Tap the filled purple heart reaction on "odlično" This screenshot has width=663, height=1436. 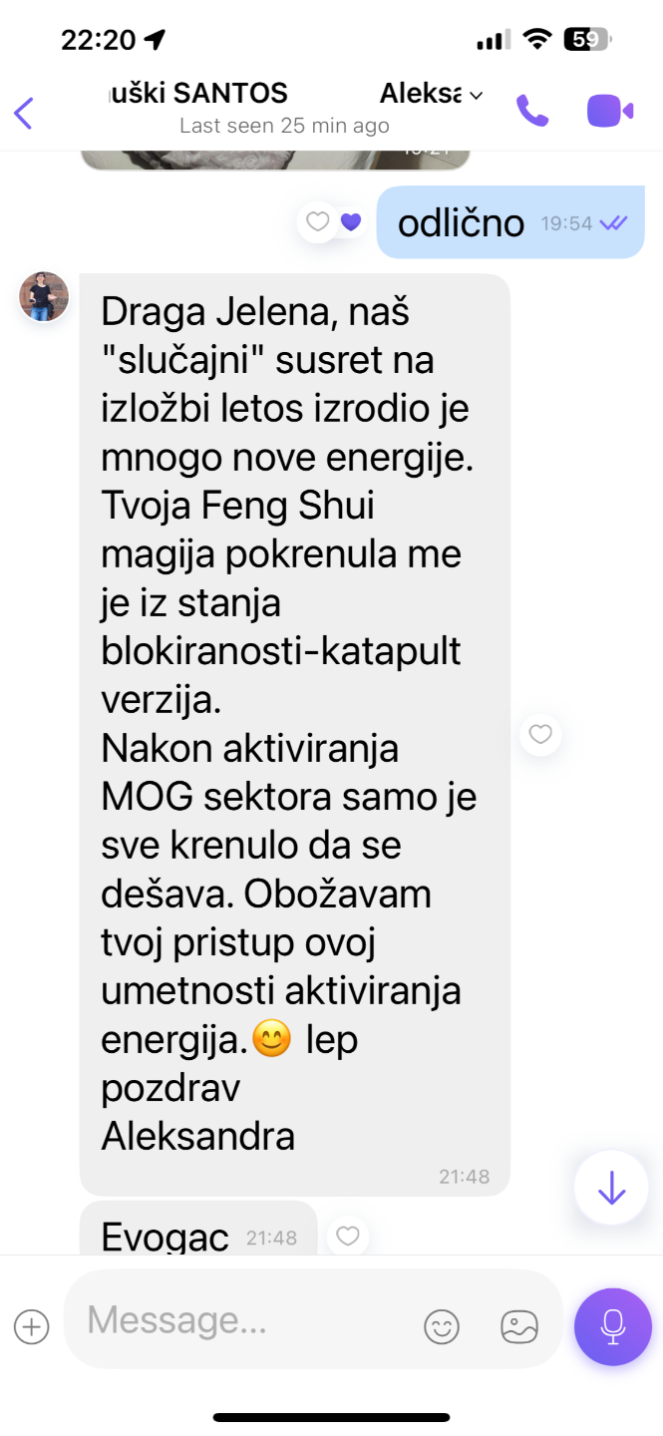coord(350,222)
